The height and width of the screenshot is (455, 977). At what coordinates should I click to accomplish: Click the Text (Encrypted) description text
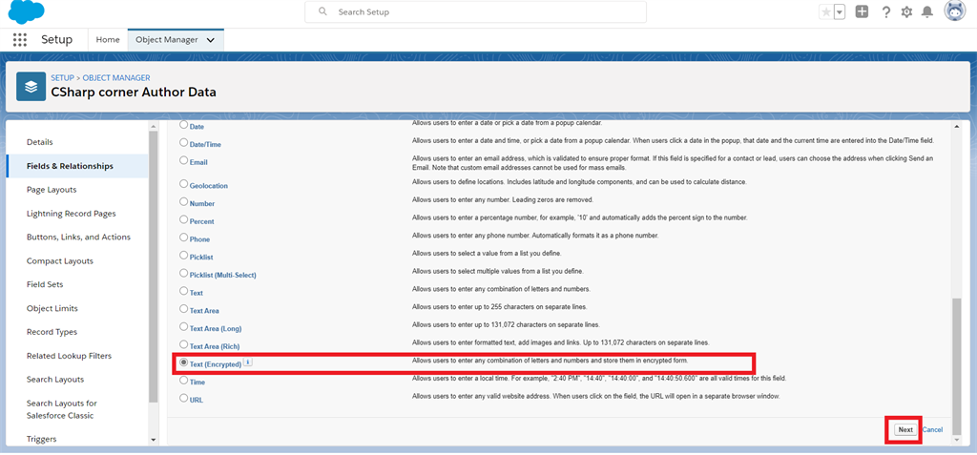point(550,361)
